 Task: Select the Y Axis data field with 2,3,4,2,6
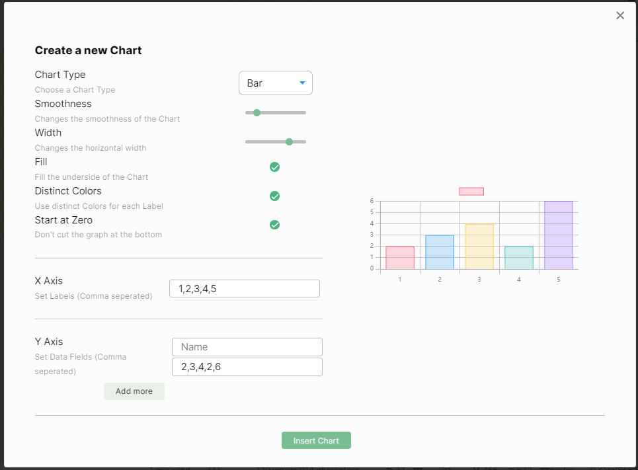pos(247,367)
